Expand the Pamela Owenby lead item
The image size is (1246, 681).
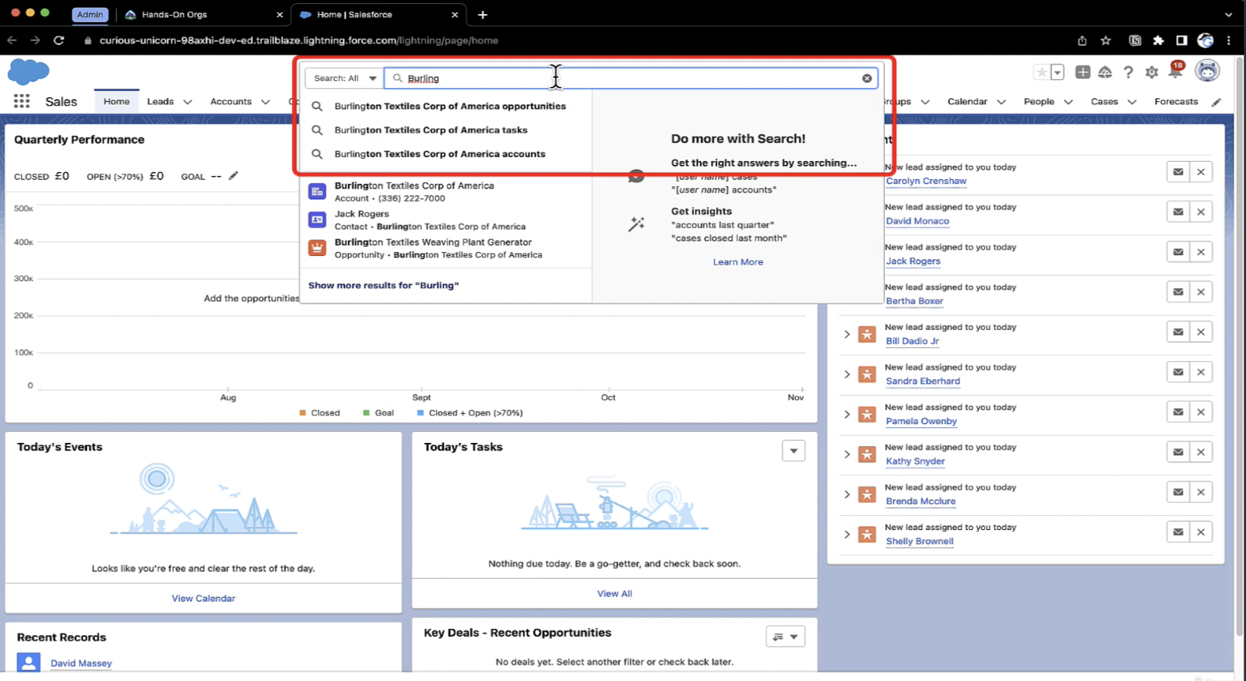847,415
